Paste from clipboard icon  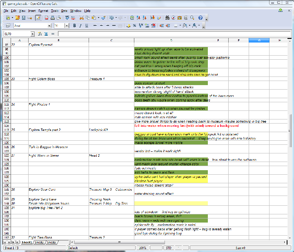point(94,18)
